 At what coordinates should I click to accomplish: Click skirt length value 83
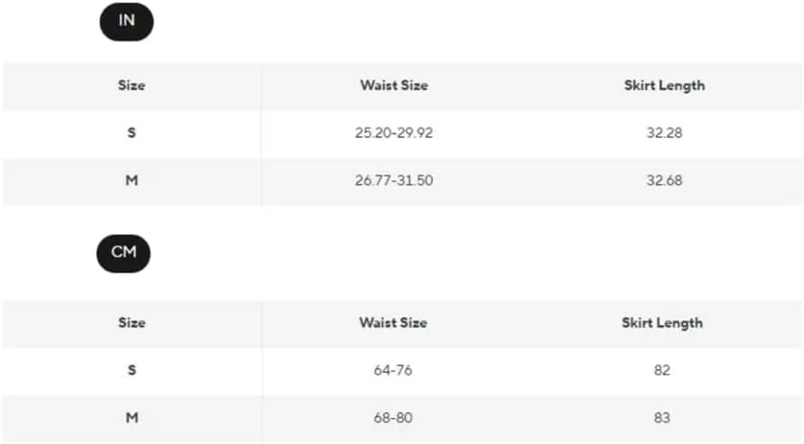[662, 418]
